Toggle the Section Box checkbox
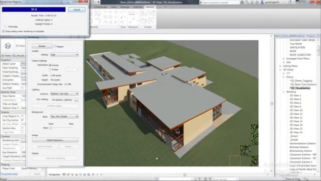The width and height of the screenshot is (321, 181). click(23, 128)
